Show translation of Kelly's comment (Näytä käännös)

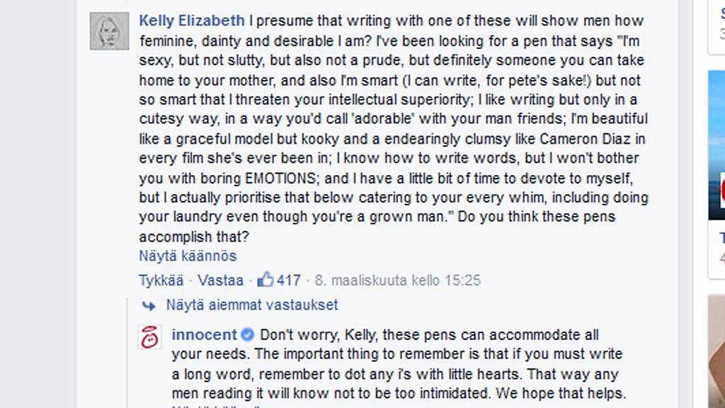click(188, 256)
